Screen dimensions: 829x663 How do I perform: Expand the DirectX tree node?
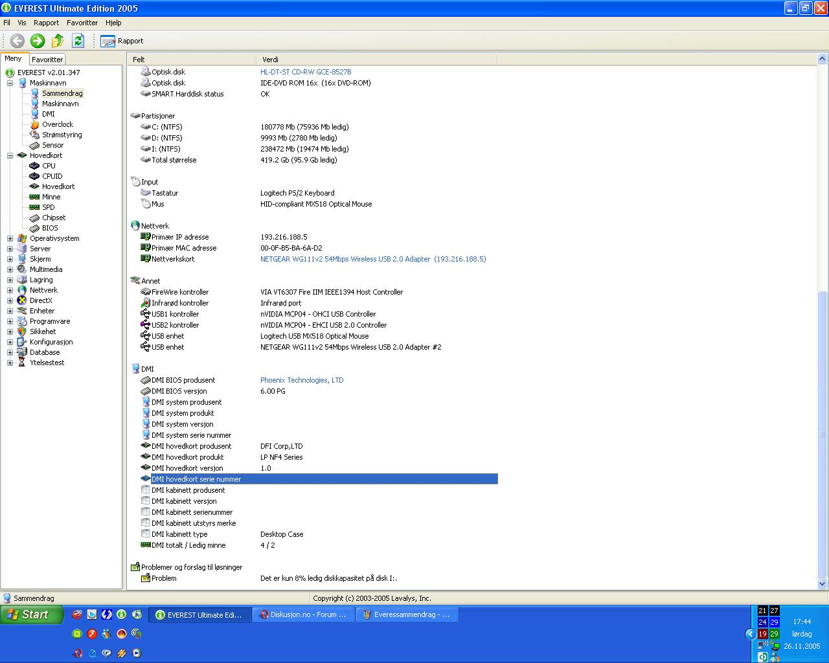click(x=10, y=300)
